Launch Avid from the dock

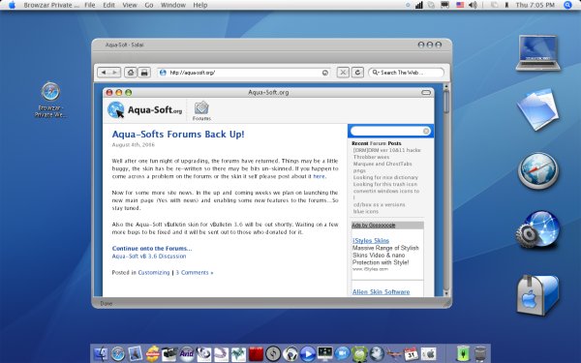tap(186, 353)
